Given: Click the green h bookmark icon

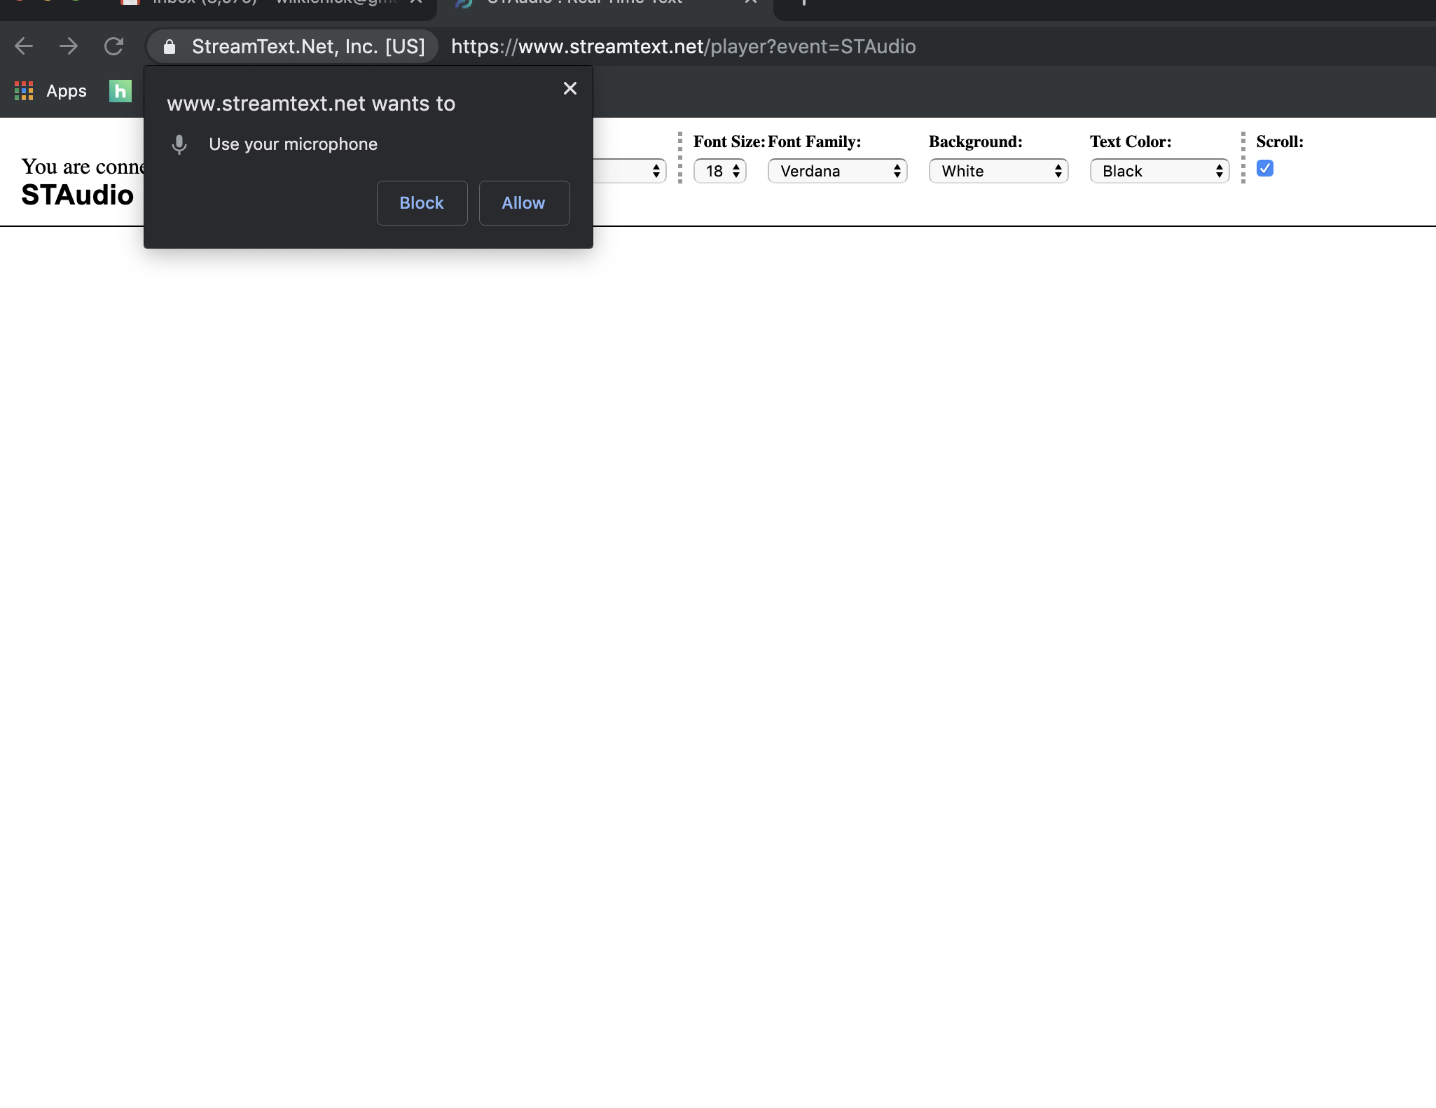Looking at the screenshot, I should point(121,91).
